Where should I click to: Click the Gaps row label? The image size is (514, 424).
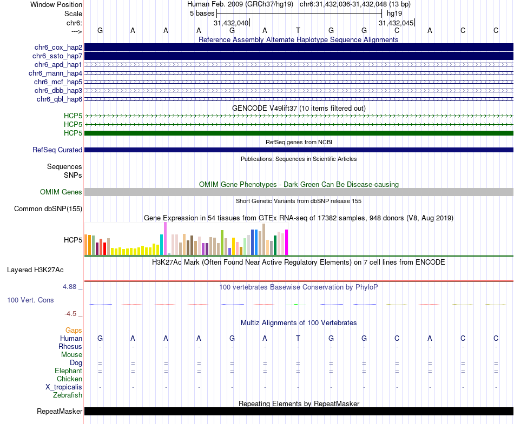point(74,331)
